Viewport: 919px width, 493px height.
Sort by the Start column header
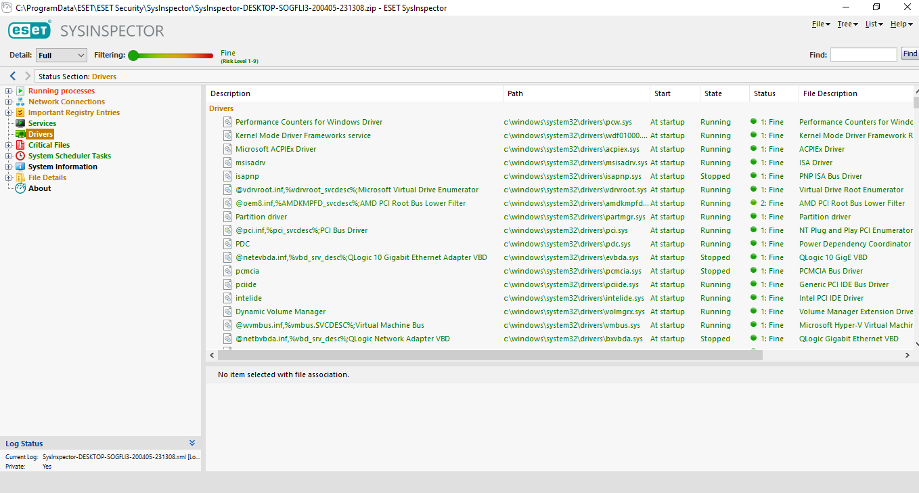coord(675,93)
